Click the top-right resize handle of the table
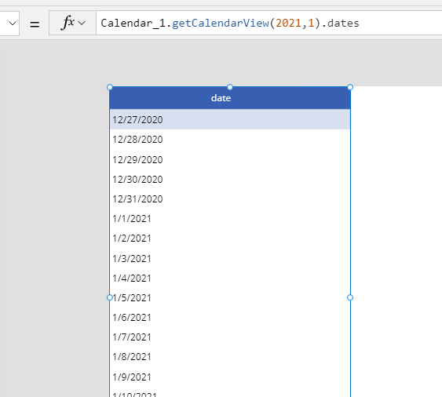The height and width of the screenshot is (397, 442). (350, 87)
